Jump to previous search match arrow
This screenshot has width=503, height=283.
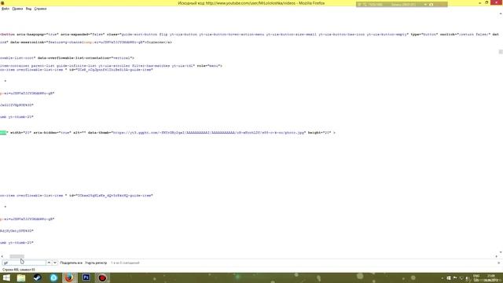[x=49, y=263]
